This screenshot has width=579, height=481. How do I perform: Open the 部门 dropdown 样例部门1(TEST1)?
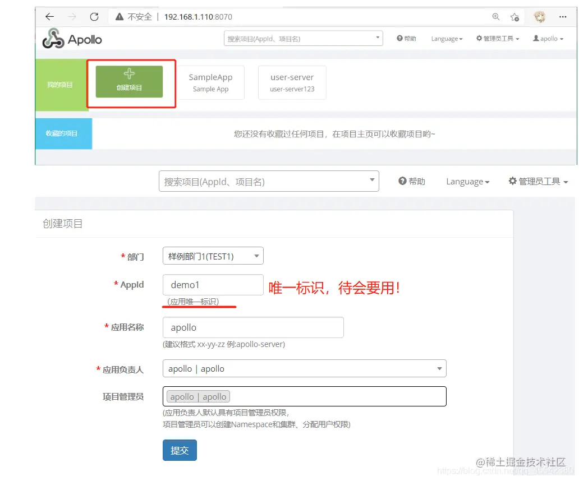pos(213,256)
